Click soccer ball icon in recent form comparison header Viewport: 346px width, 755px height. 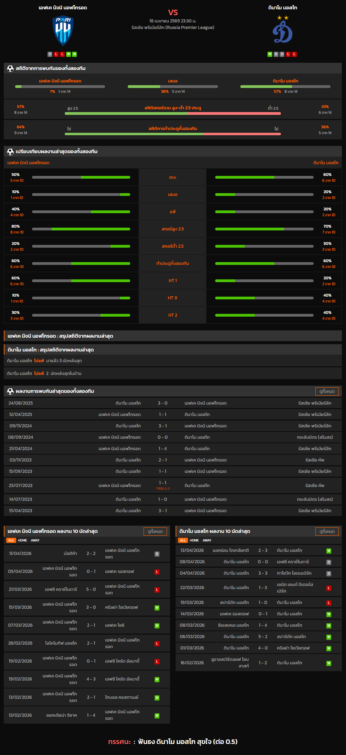click(x=10, y=152)
